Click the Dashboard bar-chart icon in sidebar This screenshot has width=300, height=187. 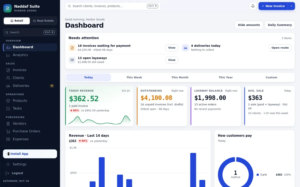8,47
